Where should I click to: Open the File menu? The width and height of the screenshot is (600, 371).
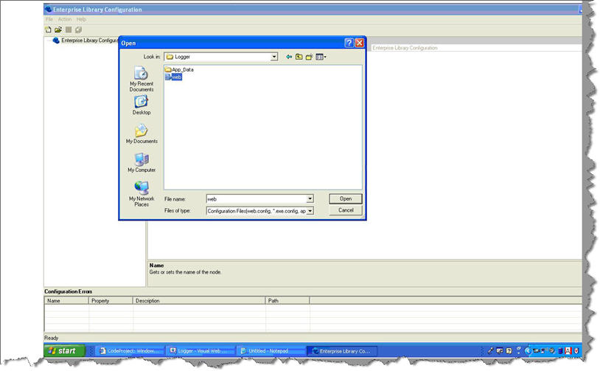click(49, 19)
